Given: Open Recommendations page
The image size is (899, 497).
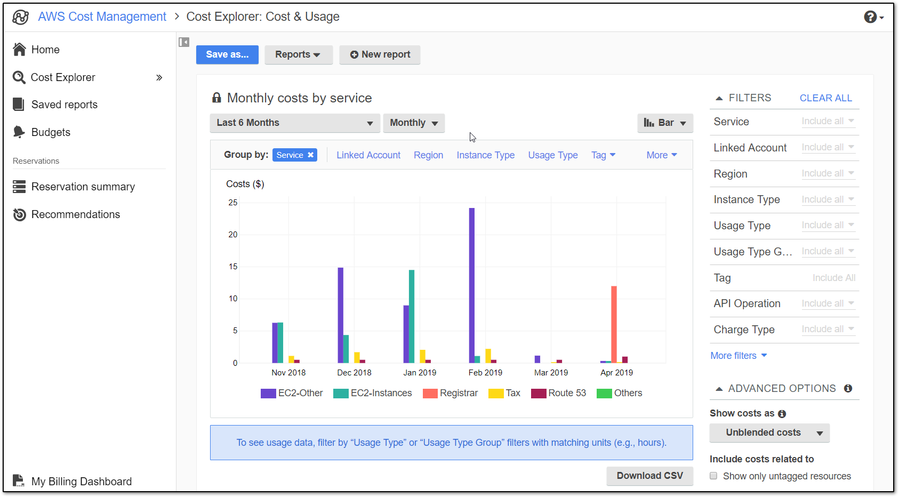Looking at the screenshot, I should (76, 214).
